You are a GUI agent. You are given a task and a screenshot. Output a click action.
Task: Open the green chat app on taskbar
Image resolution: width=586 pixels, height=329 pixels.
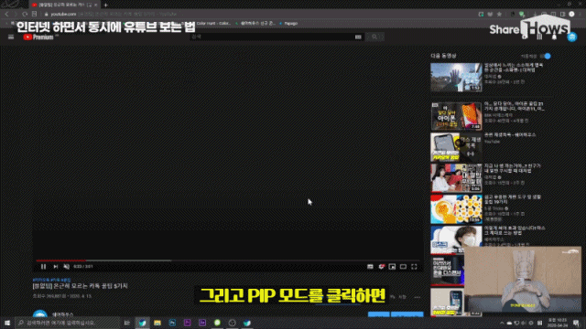tap(217, 323)
